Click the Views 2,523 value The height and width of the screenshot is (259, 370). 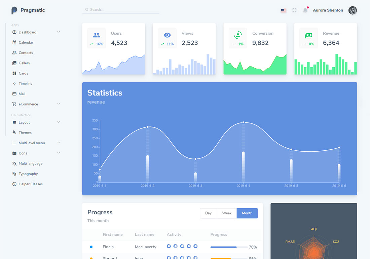190,43
